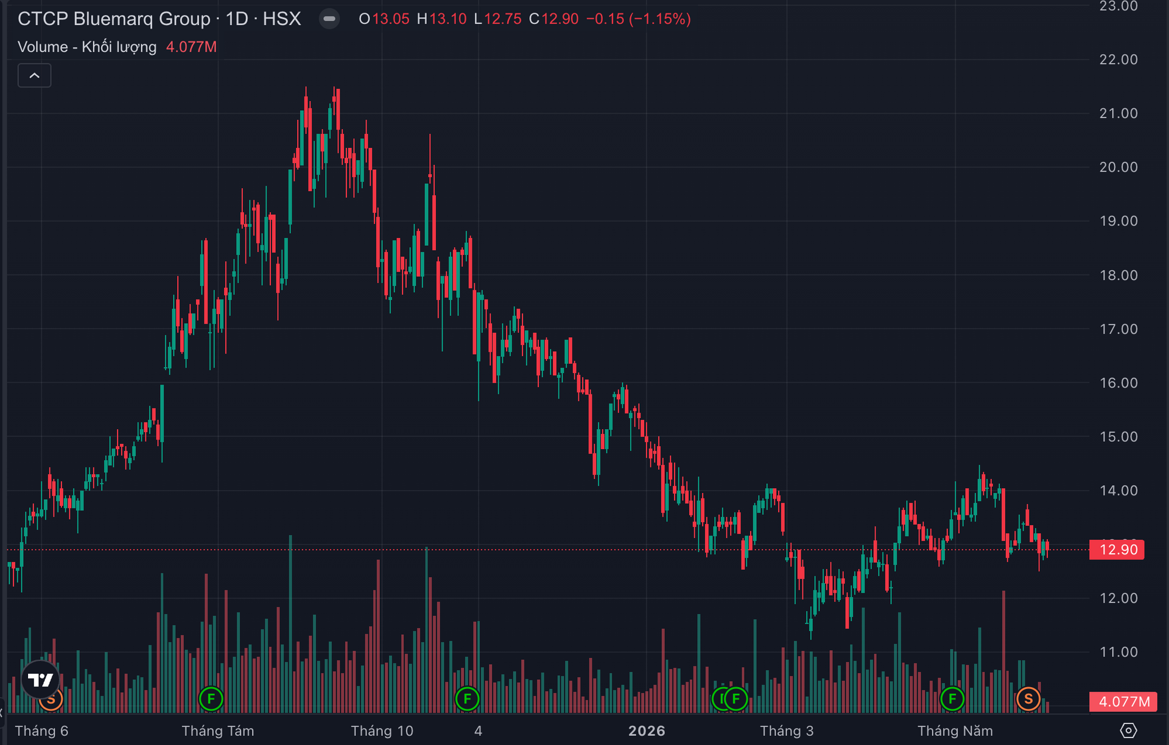
Task: Open the TradingView logo
Action: point(41,679)
